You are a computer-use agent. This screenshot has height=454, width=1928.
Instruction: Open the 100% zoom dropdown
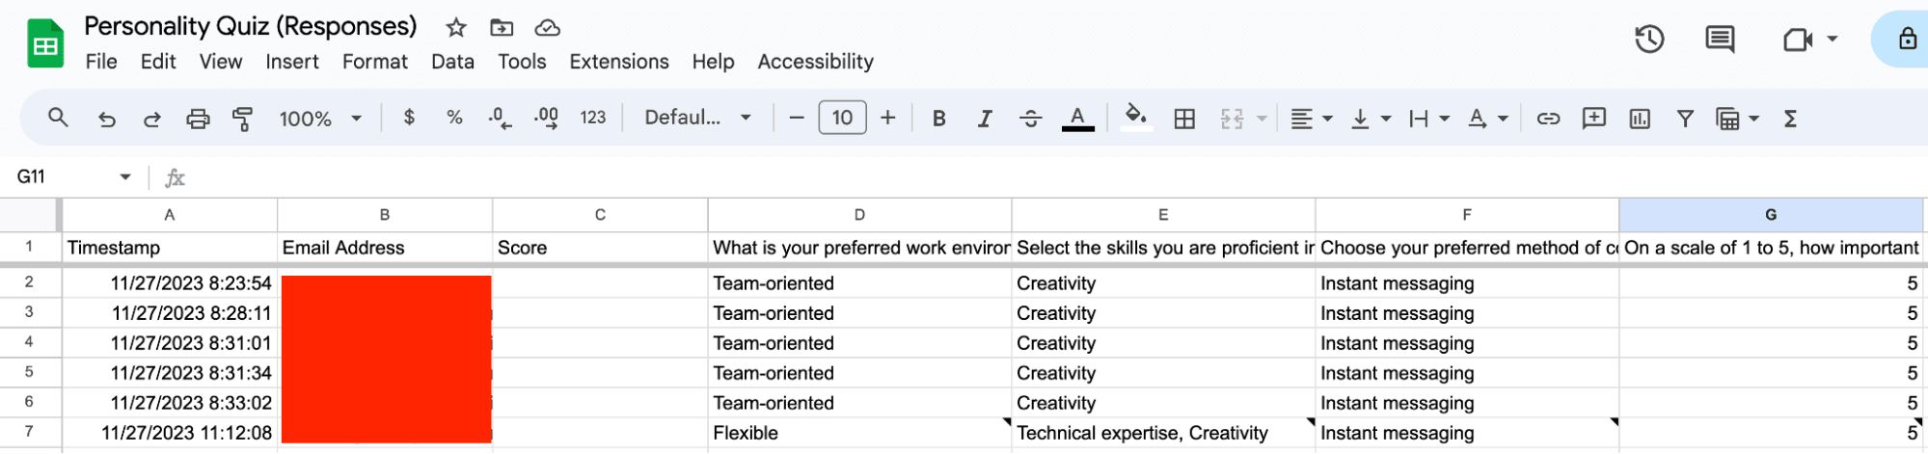pyautogui.click(x=320, y=119)
